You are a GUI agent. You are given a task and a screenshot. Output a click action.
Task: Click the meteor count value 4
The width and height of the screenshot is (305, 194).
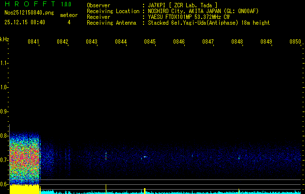point(68,22)
